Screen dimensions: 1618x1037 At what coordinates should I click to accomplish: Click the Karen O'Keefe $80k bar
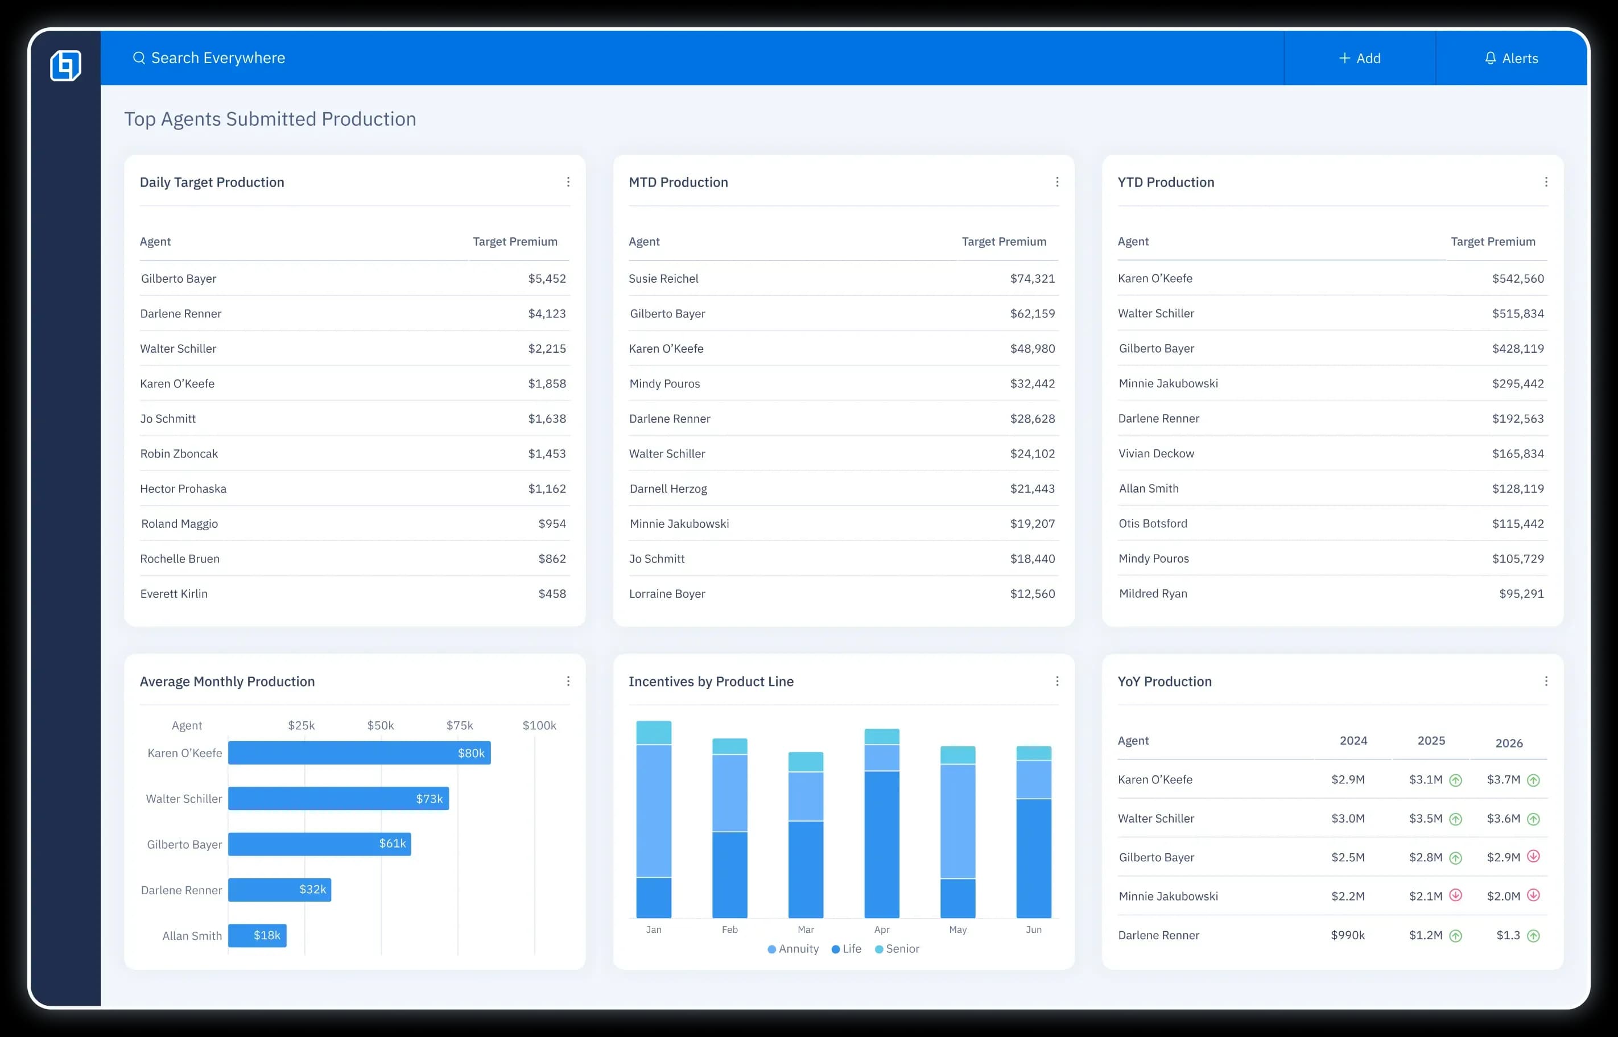(359, 753)
